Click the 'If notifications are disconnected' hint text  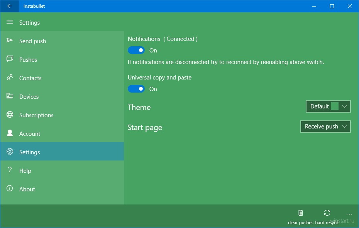click(226, 62)
